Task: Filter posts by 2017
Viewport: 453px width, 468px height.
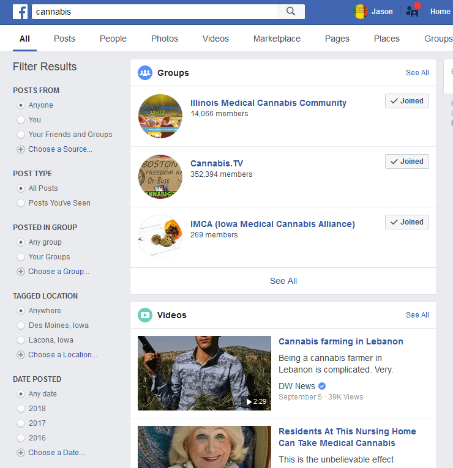Action: point(21,423)
